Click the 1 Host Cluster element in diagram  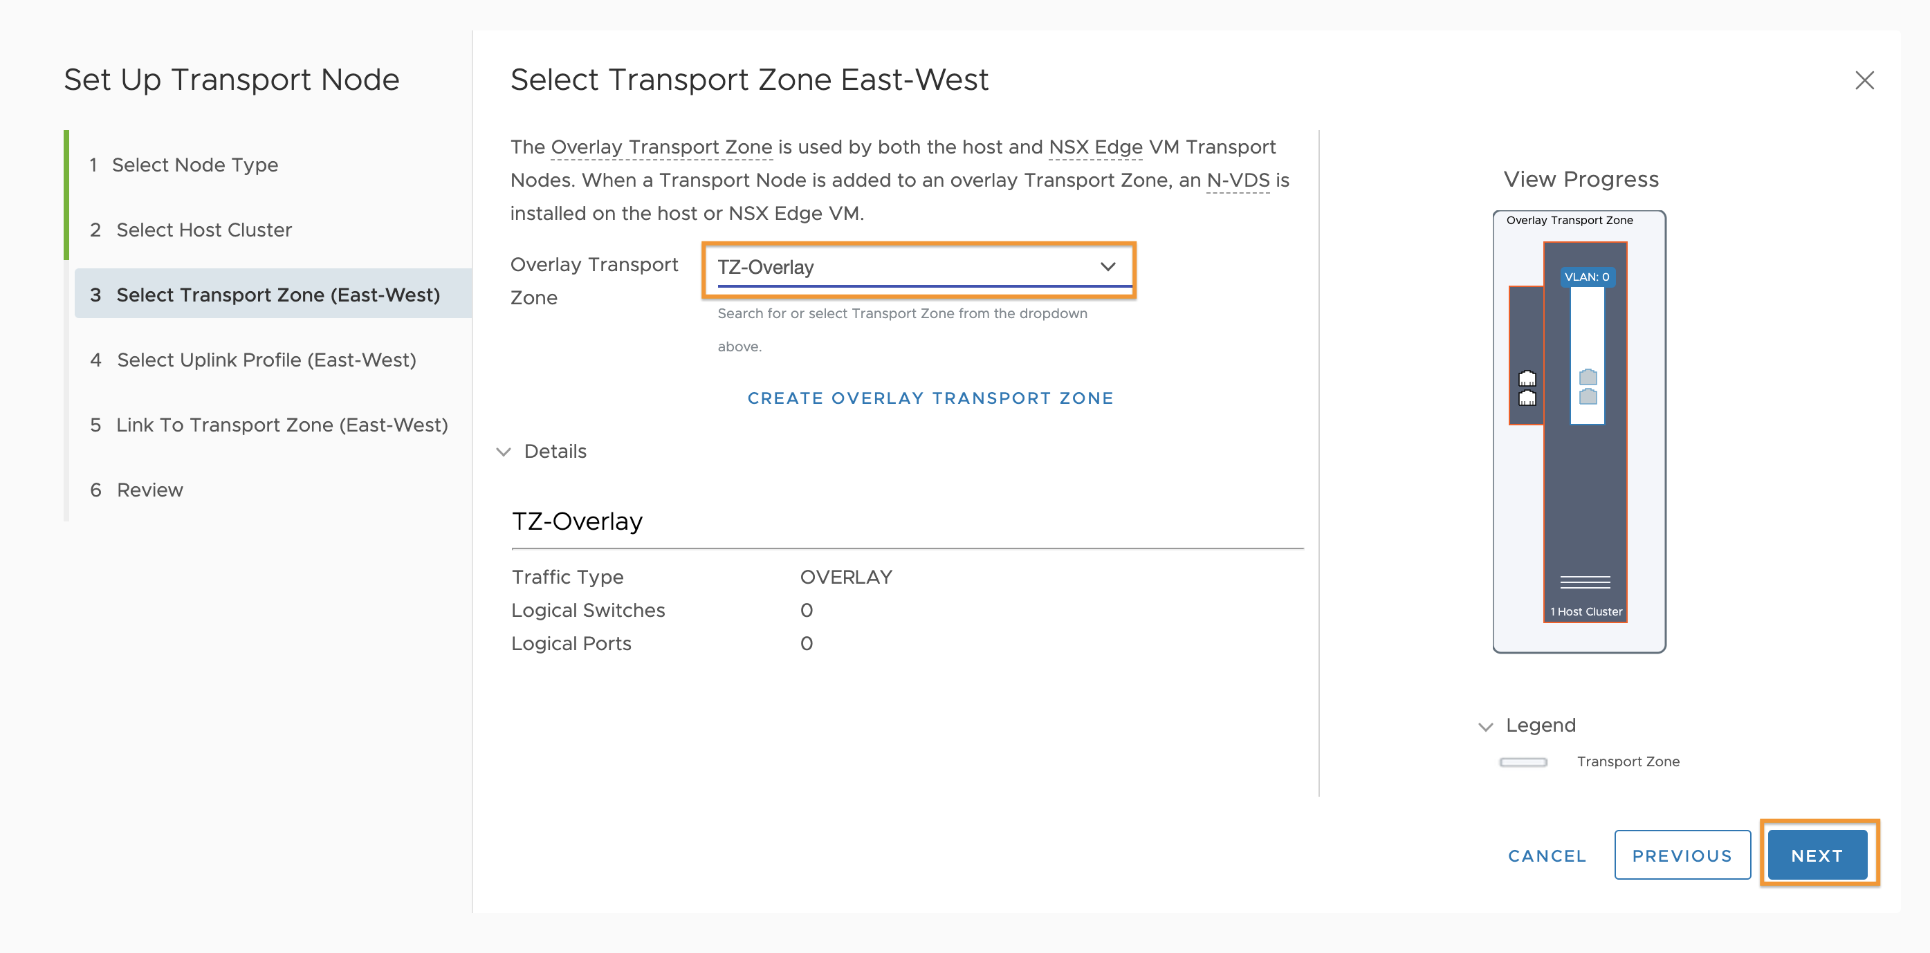click(x=1586, y=611)
